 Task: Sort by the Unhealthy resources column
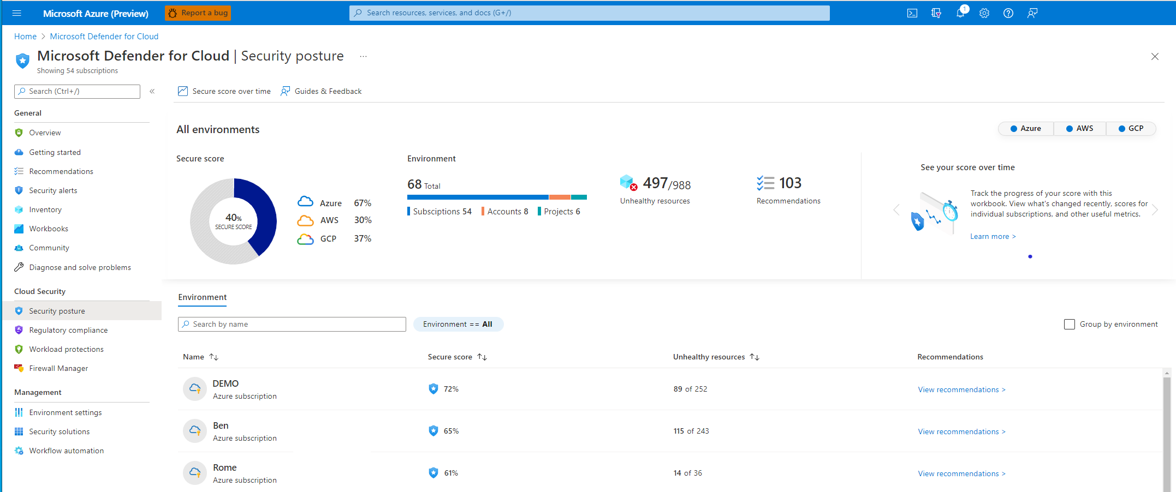coord(716,357)
